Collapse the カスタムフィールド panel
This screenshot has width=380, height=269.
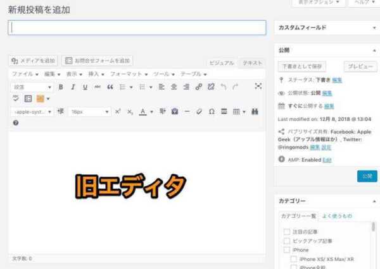[374, 28]
